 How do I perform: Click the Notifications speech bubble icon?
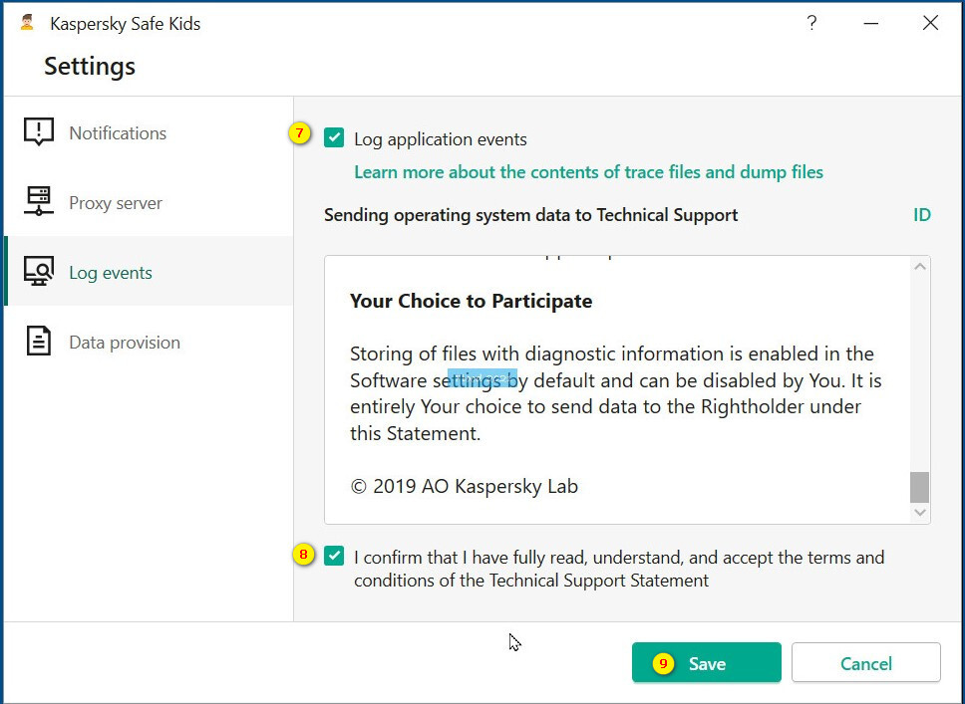pos(39,132)
